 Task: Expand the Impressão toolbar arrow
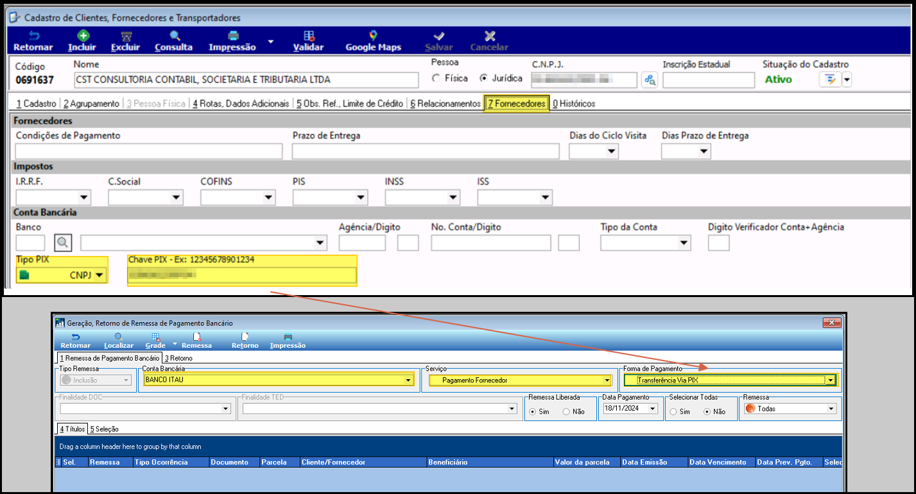[270, 42]
